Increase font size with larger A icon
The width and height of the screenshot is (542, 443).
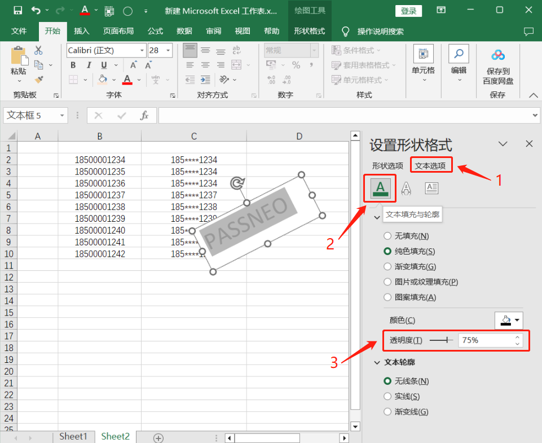[133, 65]
